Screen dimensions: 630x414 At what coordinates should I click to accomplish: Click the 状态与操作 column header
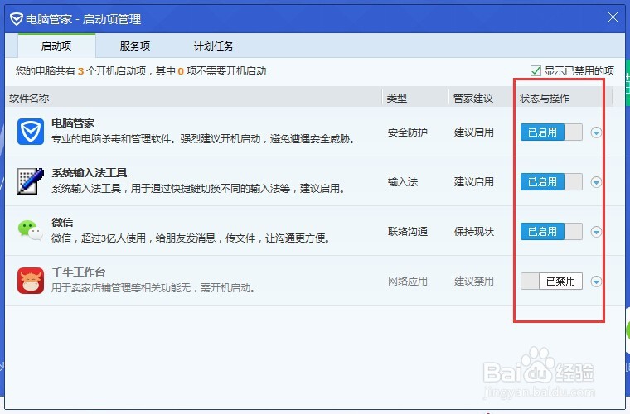pyautogui.click(x=545, y=98)
